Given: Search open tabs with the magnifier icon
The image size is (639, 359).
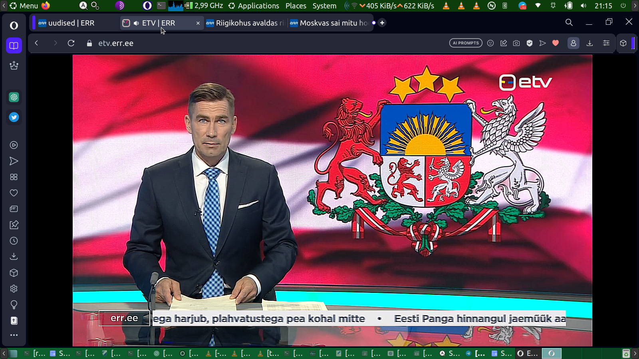Looking at the screenshot, I should [x=569, y=22].
